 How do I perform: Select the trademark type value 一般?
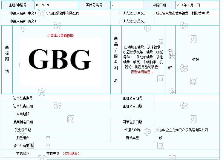coord(159,138)
